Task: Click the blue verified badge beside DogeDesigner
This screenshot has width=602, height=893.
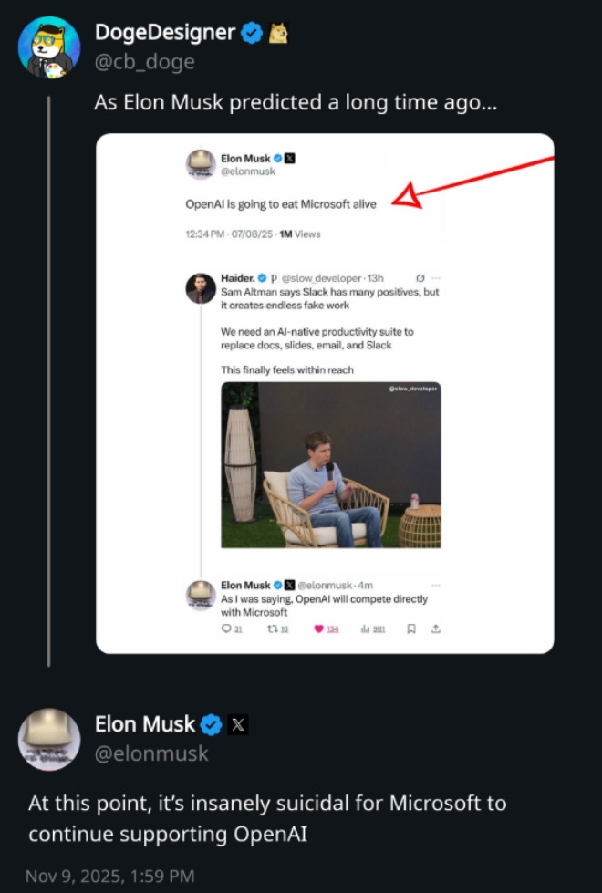Action: tap(253, 34)
